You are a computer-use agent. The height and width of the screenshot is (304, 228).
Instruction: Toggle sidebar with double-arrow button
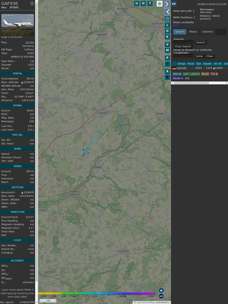174,4
